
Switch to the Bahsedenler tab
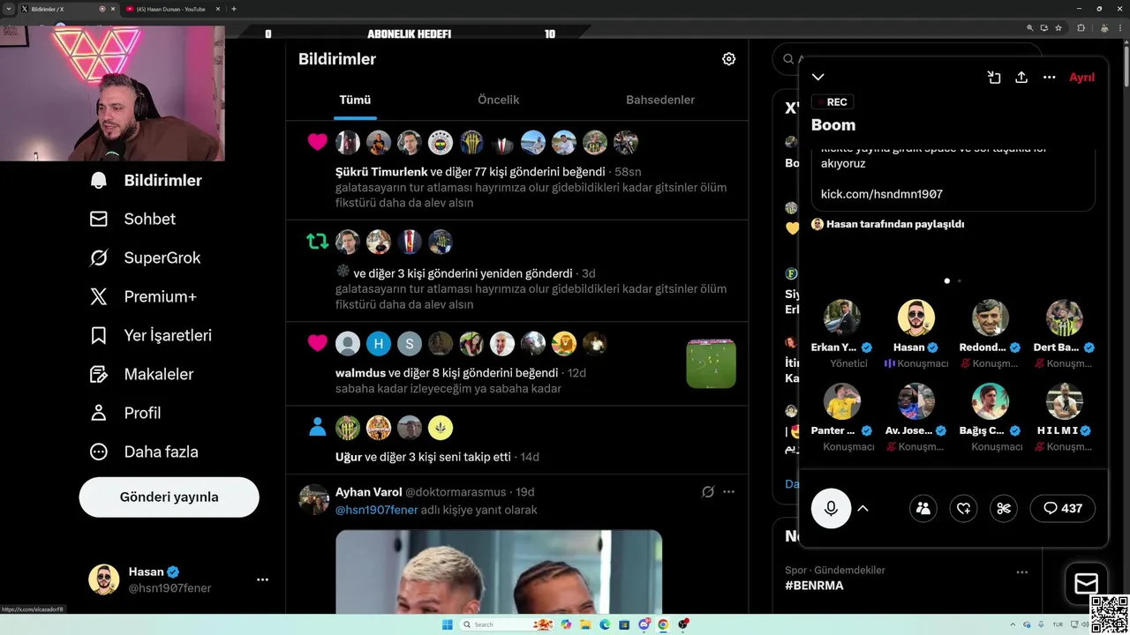[660, 100]
